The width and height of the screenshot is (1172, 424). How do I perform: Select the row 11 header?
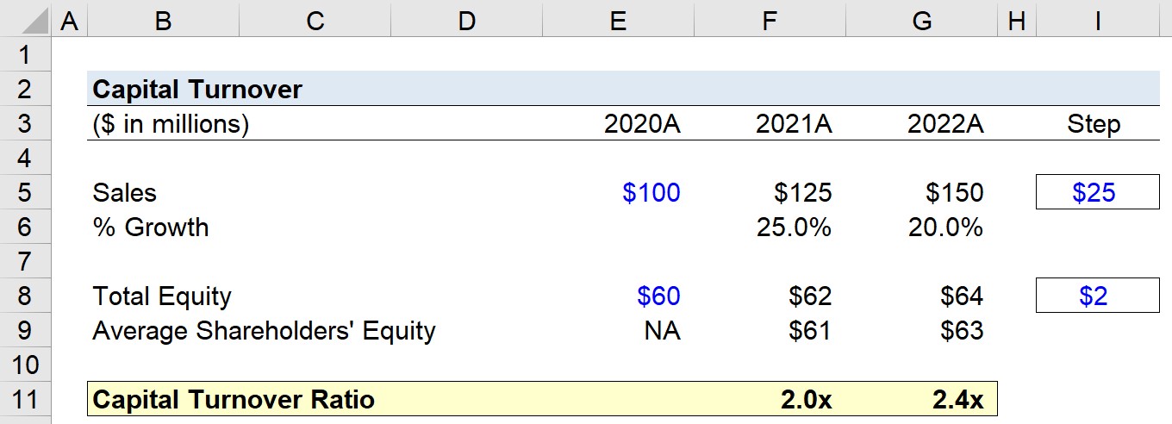coord(24,400)
